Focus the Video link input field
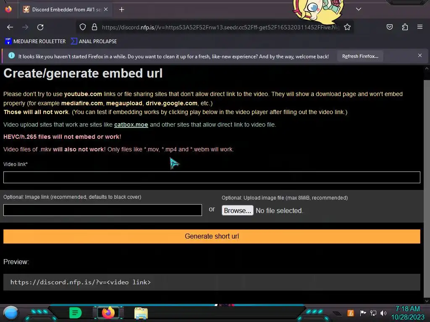The height and width of the screenshot is (322, 430). [x=212, y=177]
